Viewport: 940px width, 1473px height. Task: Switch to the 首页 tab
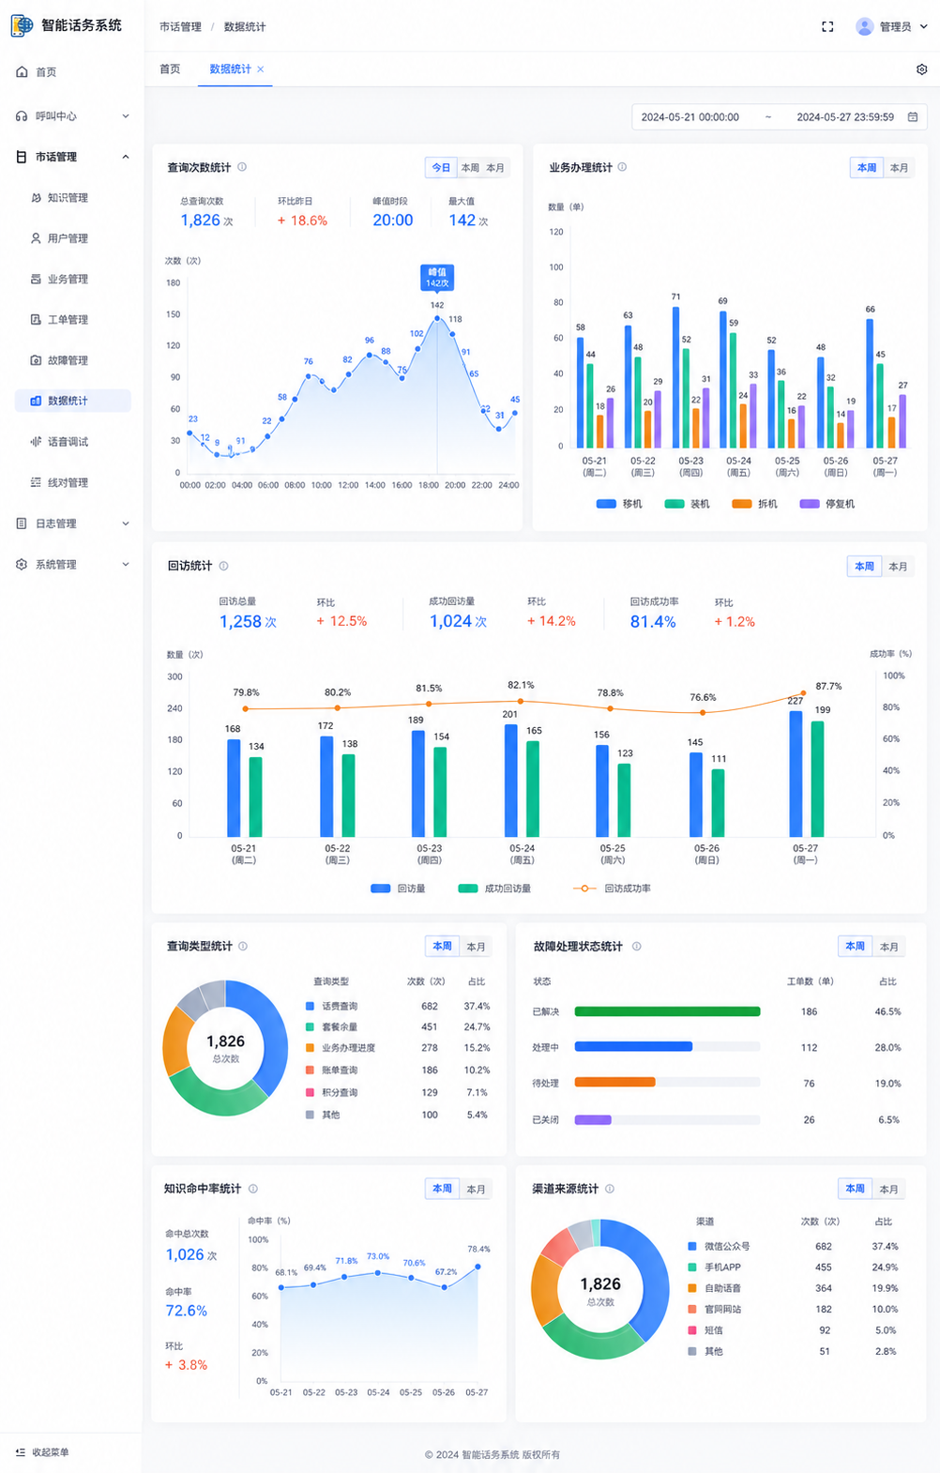[170, 69]
